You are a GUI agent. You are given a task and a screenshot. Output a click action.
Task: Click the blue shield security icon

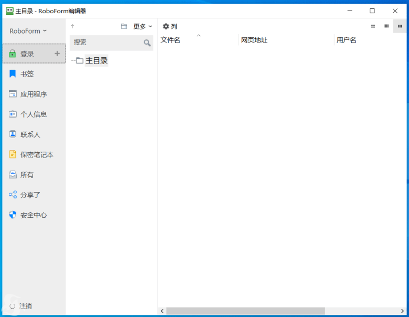click(x=13, y=215)
